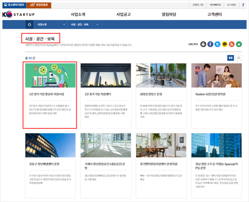
Task: Expand the 시설·공간·보육 breadcrumb dropdown
Action: click(x=84, y=24)
